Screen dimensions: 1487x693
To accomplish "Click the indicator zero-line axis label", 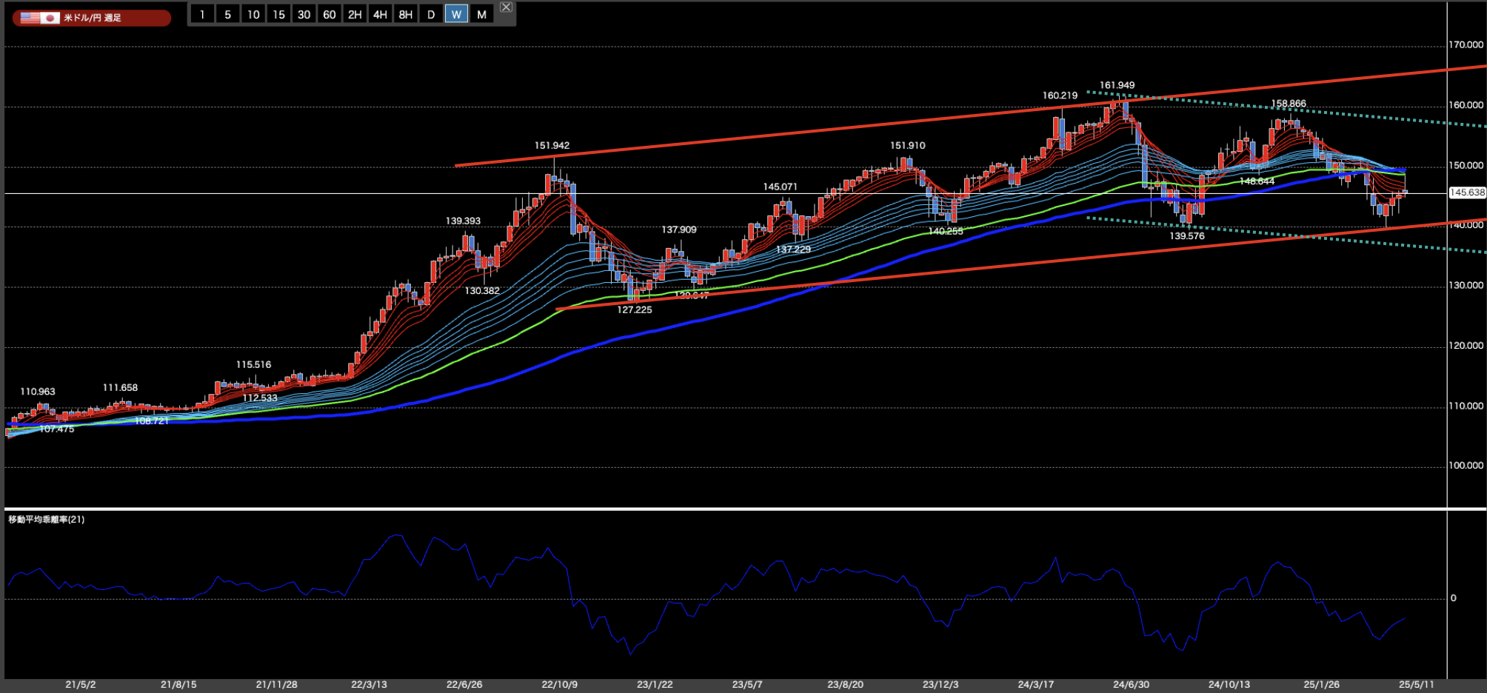I will point(1453,598).
